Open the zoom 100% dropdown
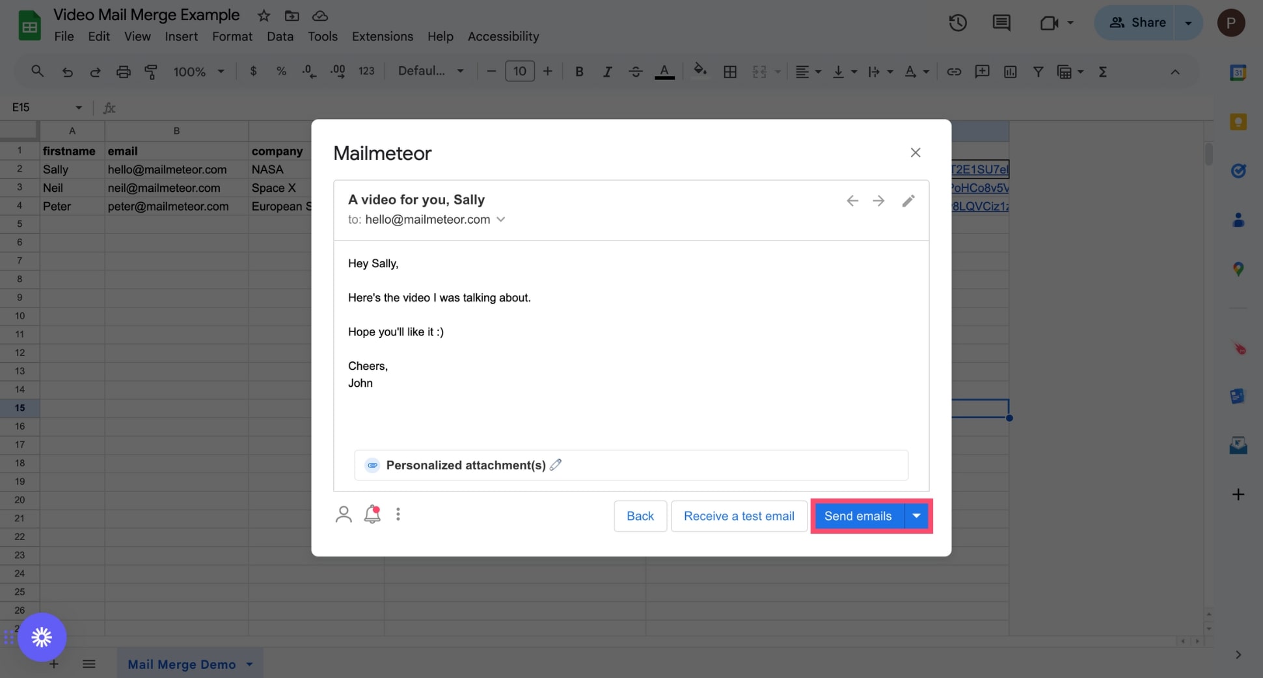Screen dimensions: 1263x678 pyautogui.click(x=198, y=72)
